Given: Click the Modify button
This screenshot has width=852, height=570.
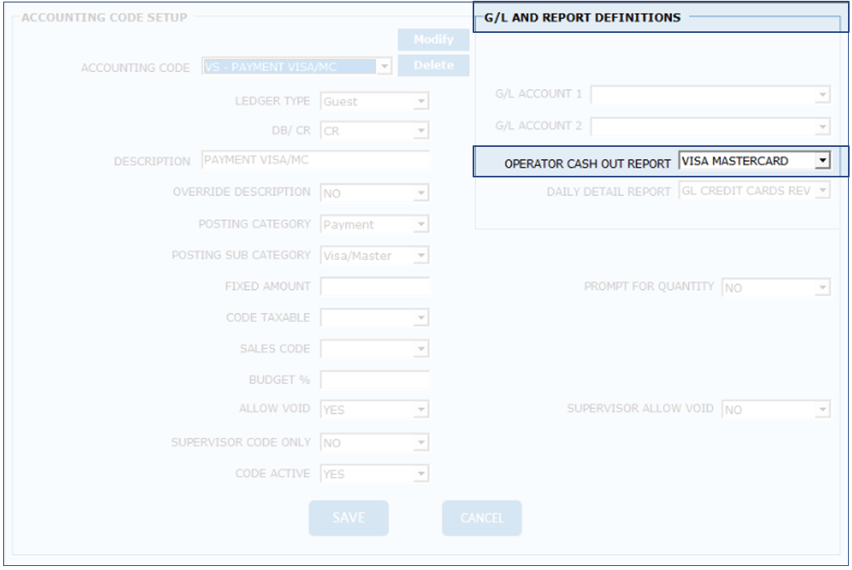Looking at the screenshot, I should 433,39.
